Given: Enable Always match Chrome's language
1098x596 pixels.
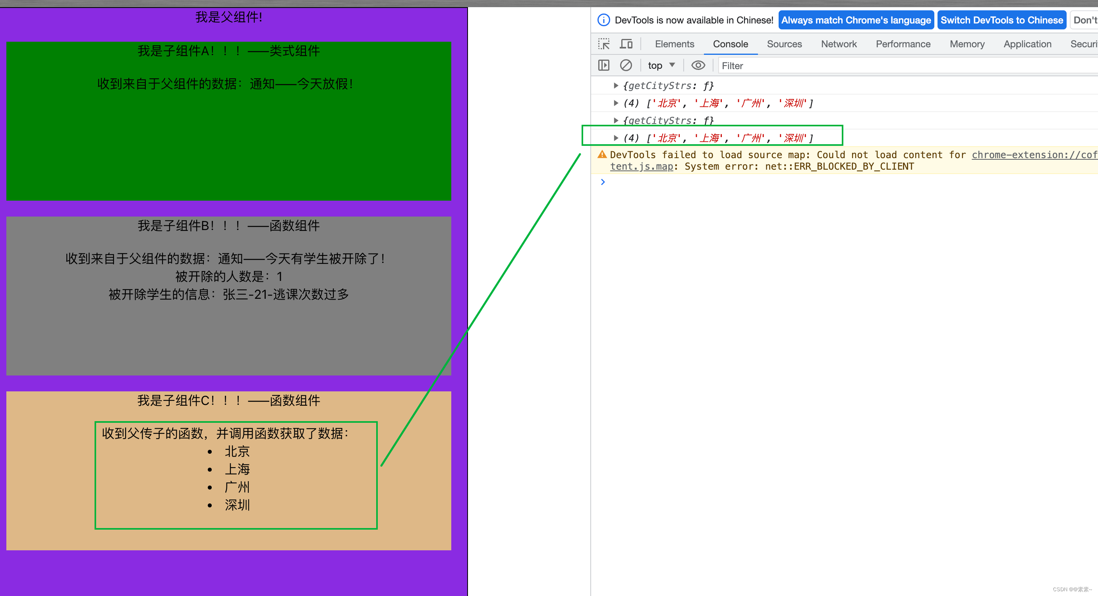Looking at the screenshot, I should click(x=854, y=20).
